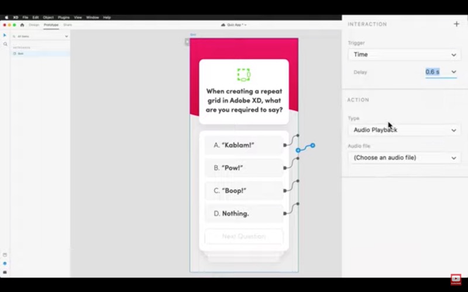Select the Pow answer wire handle
This screenshot has height=292, width=468.
(285, 168)
